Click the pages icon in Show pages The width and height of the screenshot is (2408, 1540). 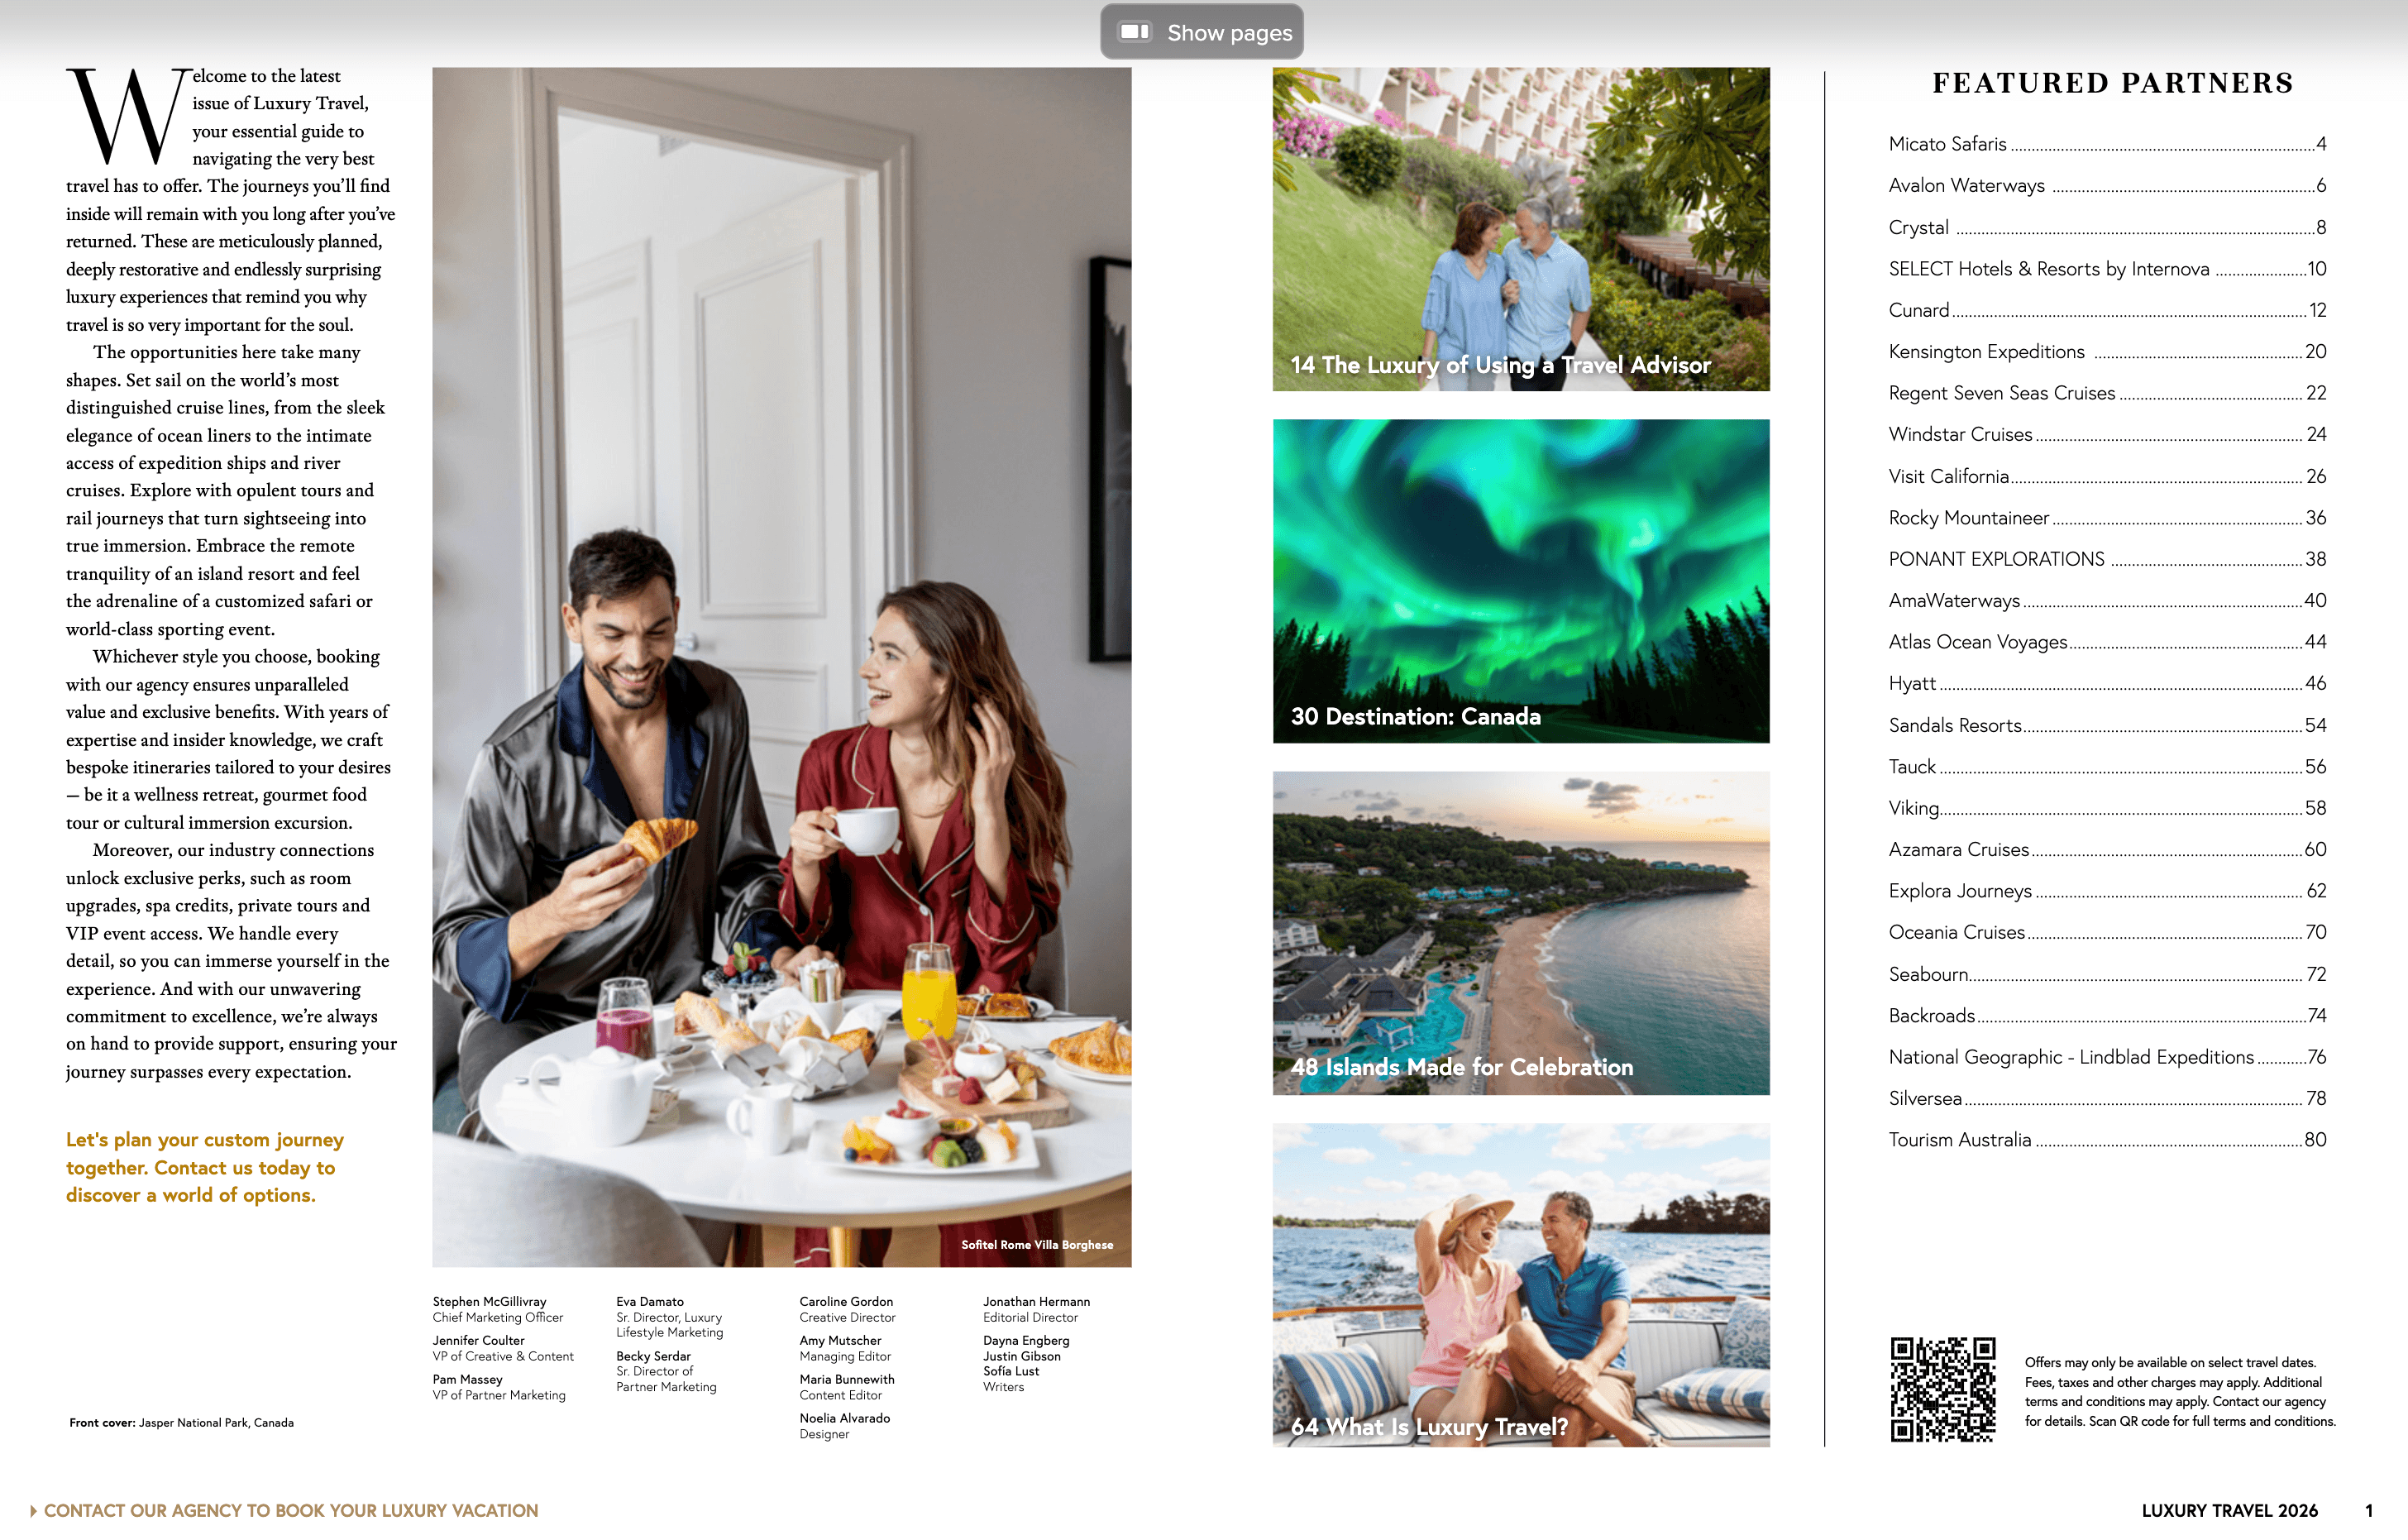click(x=1134, y=32)
